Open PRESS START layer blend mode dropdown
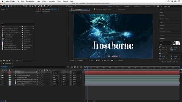Viewport: 182px width, 102px height. click(56, 72)
